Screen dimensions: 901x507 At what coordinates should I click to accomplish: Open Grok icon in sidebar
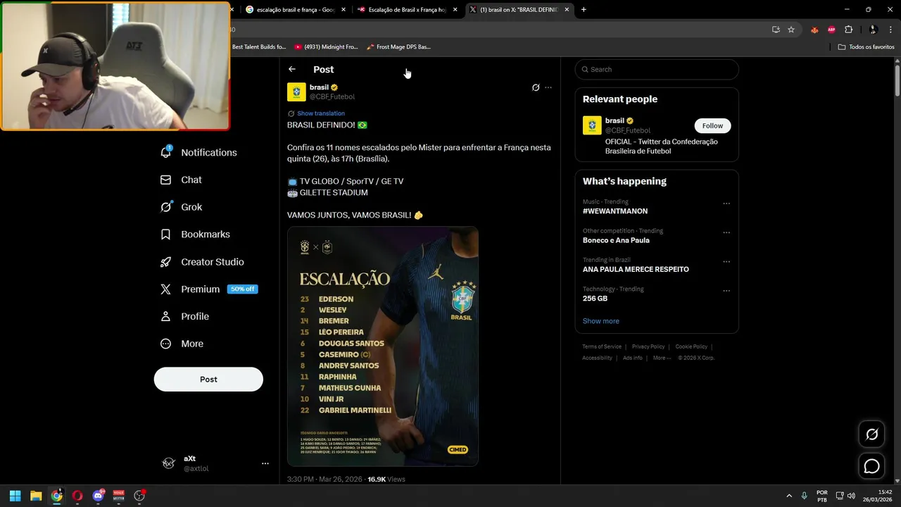(x=166, y=207)
